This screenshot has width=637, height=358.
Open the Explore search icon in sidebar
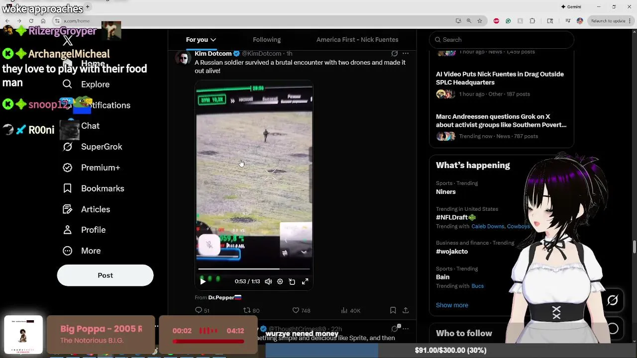(67, 84)
